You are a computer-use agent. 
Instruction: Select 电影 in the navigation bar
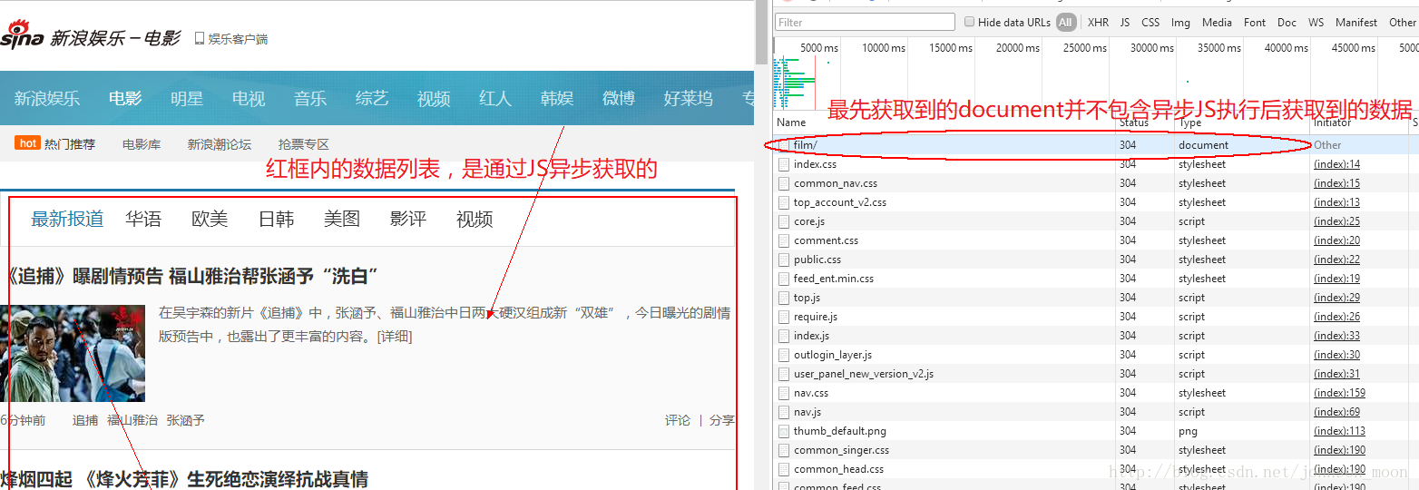pyautogui.click(x=125, y=98)
